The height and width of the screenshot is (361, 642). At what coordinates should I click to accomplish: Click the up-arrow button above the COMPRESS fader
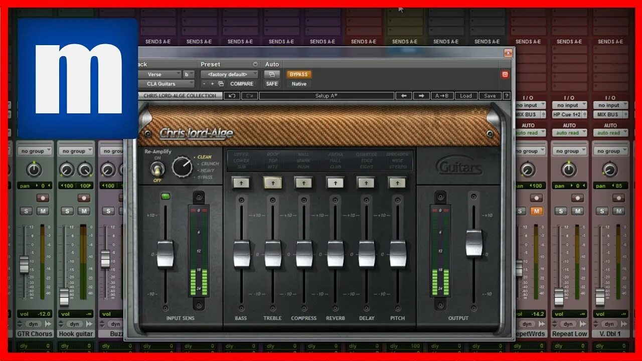coord(304,183)
